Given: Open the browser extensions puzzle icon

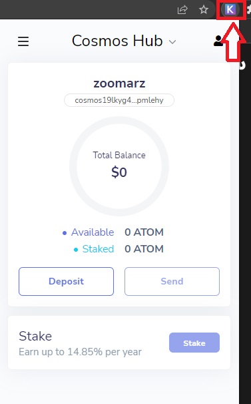Looking at the screenshot, I should [249, 10].
